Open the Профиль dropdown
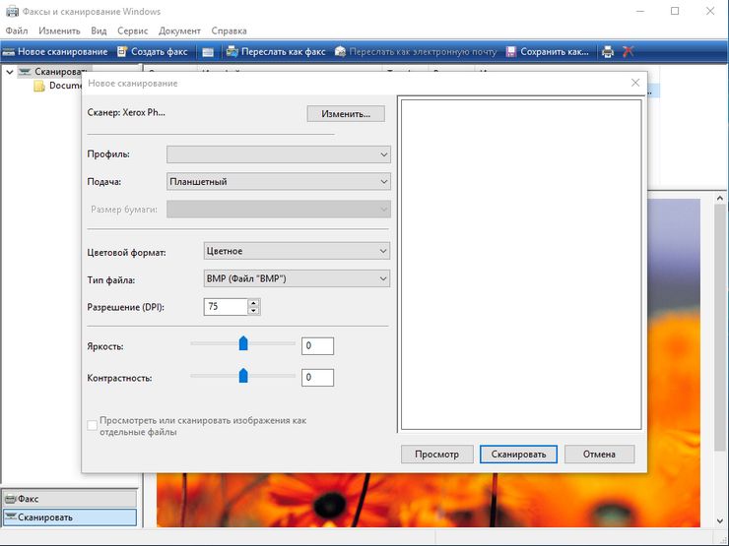This screenshot has height=546, width=729. tap(279, 154)
